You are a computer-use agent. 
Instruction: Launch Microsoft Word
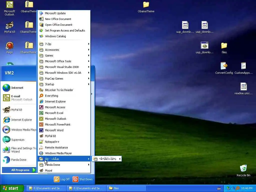click(x=64, y=130)
